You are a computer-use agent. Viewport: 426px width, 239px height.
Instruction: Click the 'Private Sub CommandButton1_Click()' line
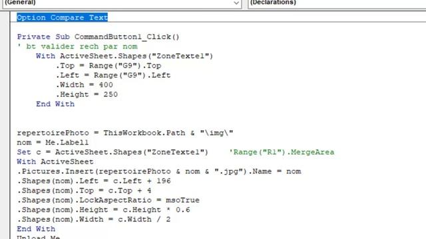click(x=98, y=37)
